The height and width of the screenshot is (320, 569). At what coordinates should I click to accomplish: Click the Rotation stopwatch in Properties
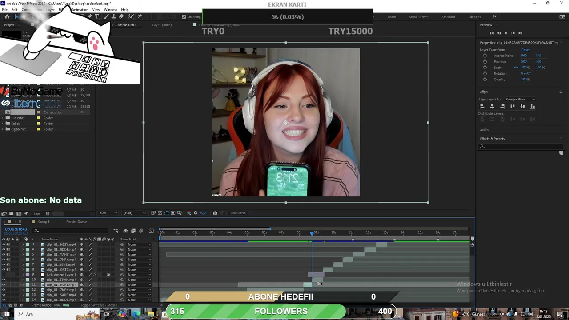click(485, 73)
